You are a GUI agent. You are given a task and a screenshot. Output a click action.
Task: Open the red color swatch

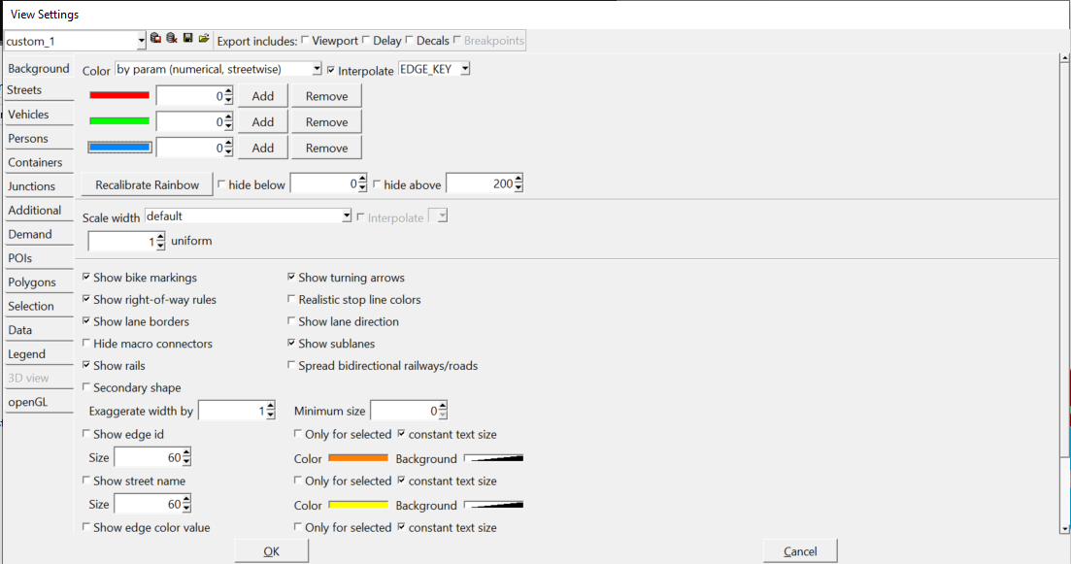119,95
